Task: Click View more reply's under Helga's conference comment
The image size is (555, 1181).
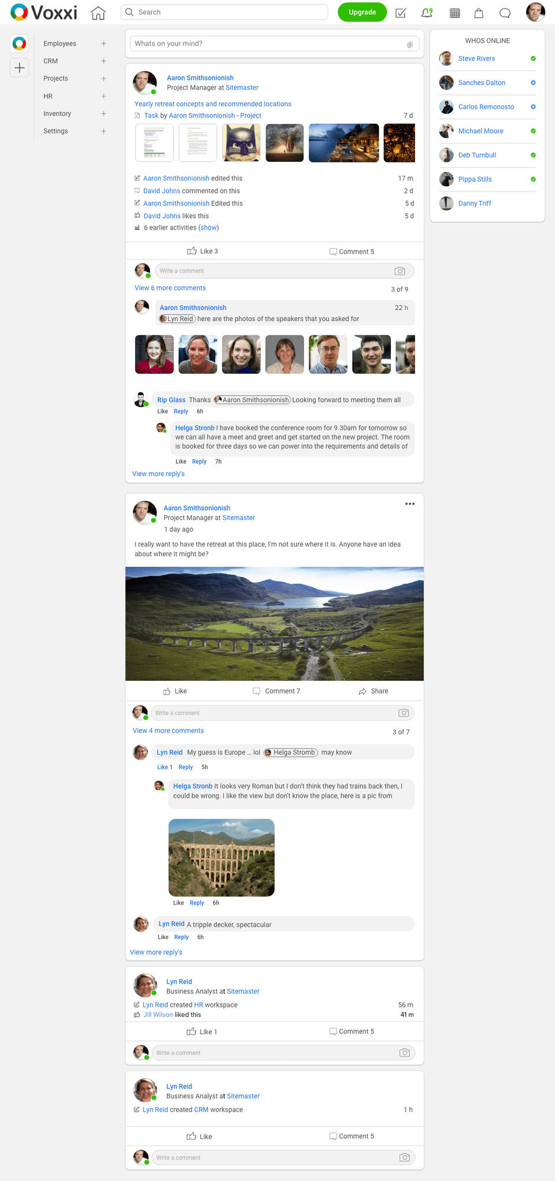Action: pyautogui.click(x=158, y=474)
